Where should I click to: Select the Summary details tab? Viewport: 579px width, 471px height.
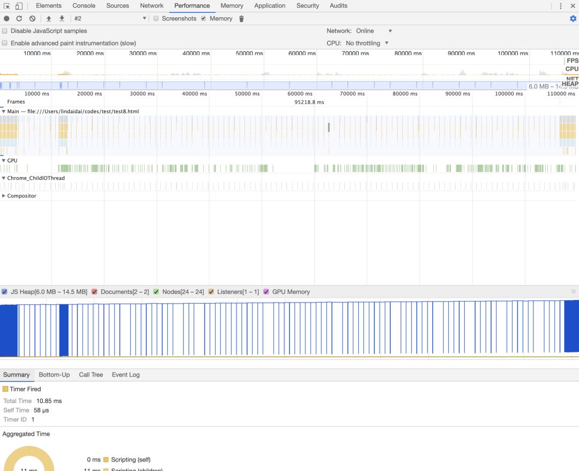coord(17,374)
